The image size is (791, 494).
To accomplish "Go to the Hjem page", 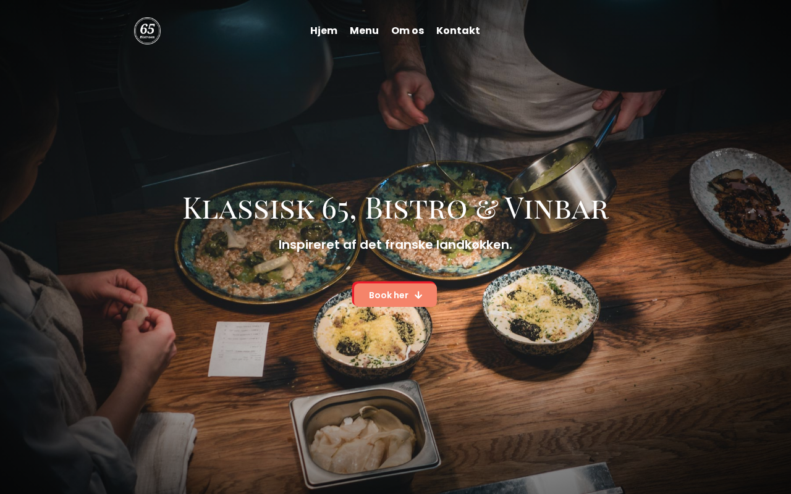I will [324, 30].
